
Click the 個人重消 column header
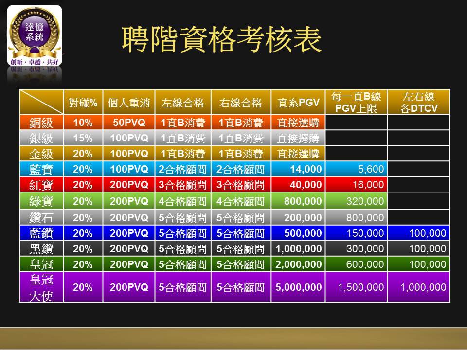128,103
